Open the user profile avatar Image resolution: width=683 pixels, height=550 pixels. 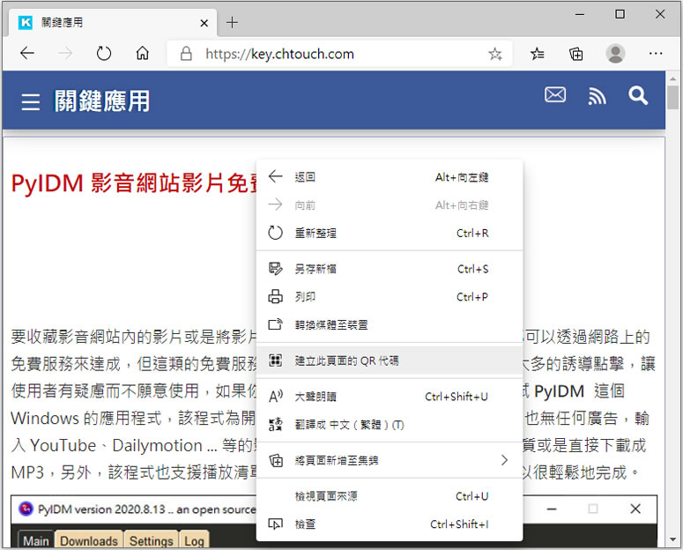point(615,54)
